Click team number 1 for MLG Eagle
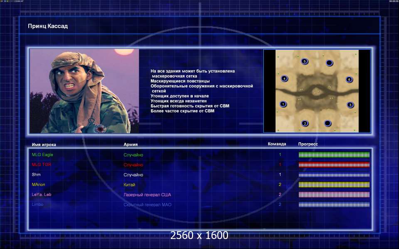 280,155
